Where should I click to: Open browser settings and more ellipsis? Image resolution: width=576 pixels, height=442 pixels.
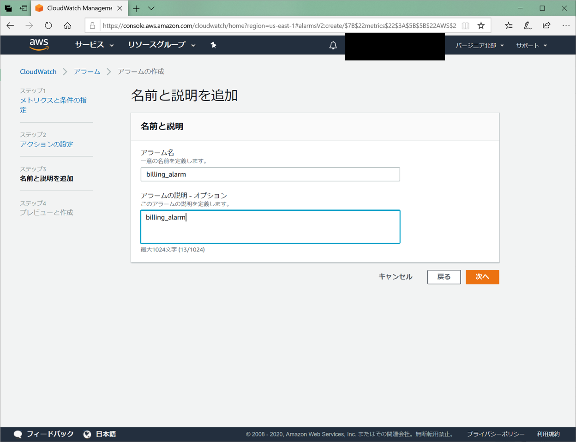(566, 25)
